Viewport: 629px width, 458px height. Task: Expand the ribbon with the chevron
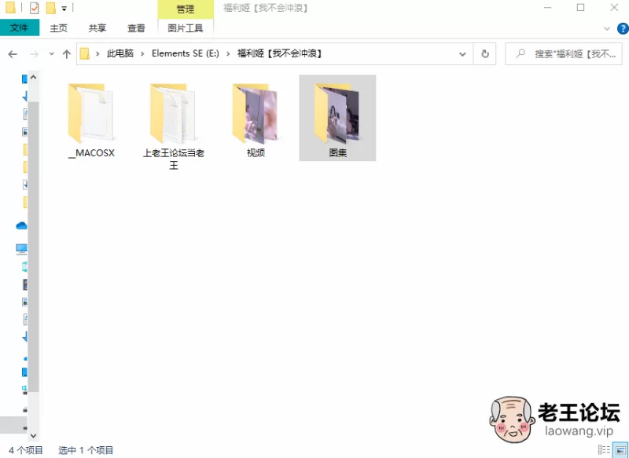click(x=607, y=28)
